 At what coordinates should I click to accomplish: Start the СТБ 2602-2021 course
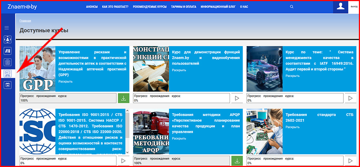click(x=350, y=161)
